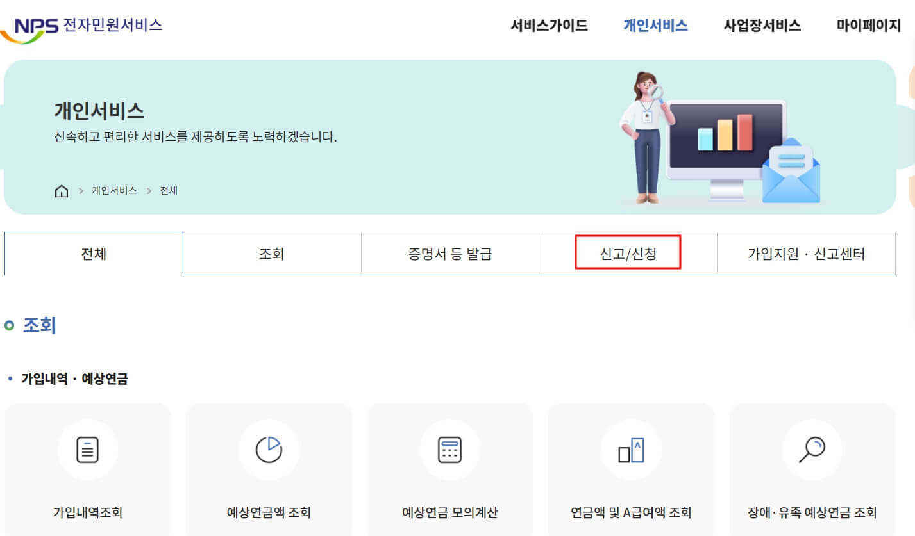The image size is (915, 536).
Task: Switch to the 가입지원 · 신고센터 tab
Action: pos(805,253)
